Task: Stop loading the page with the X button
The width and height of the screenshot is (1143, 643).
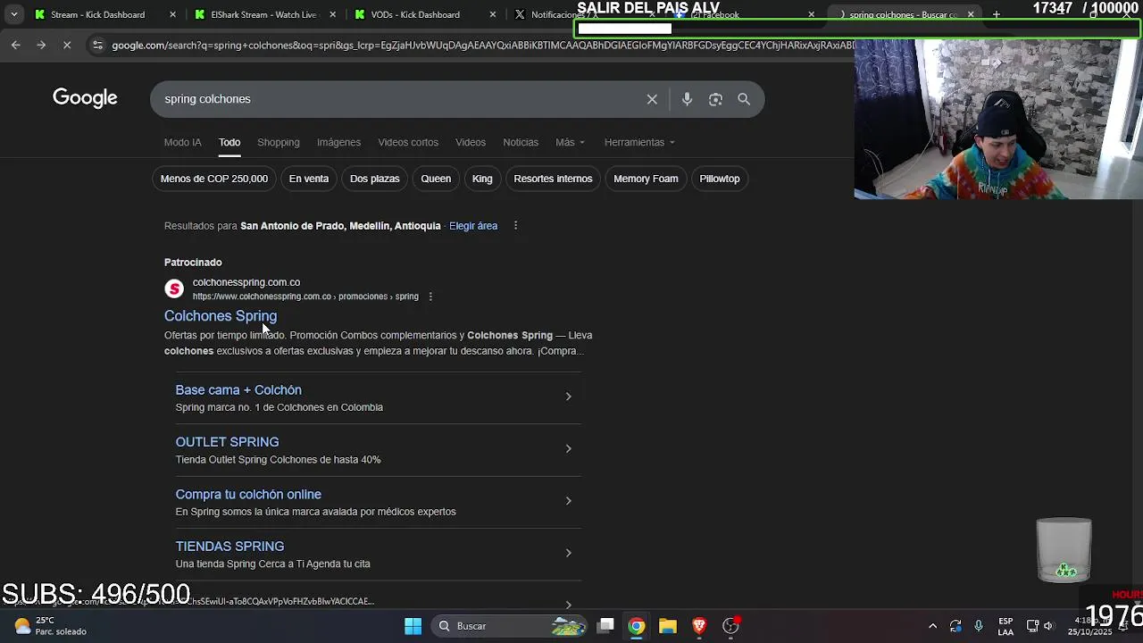Action: click(x=67, y=45)
